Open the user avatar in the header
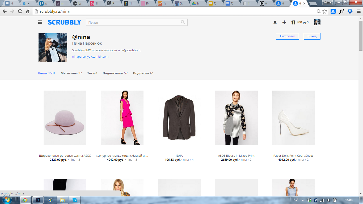This screenshot has height=204, width=363. click(x=317, y=22)
